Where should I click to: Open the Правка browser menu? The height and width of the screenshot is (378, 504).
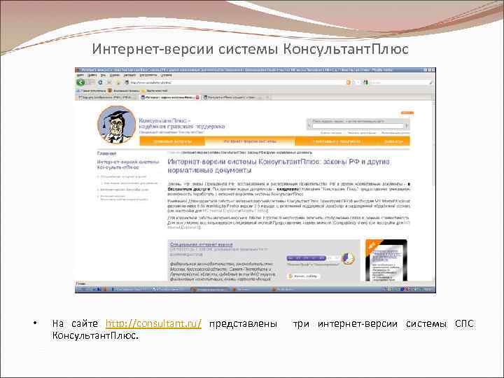click(x=92, y=75)
